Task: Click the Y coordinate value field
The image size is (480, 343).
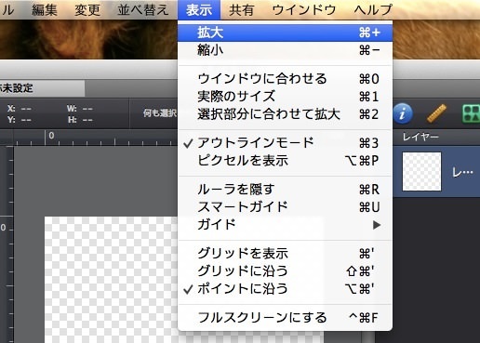Action: pyautogui.click(x=26, y=120)
